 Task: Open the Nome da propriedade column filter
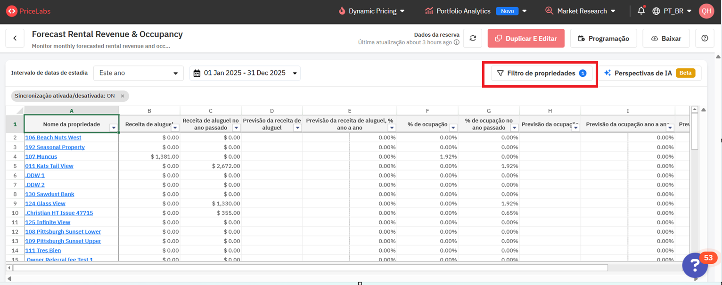pos(113,128)
